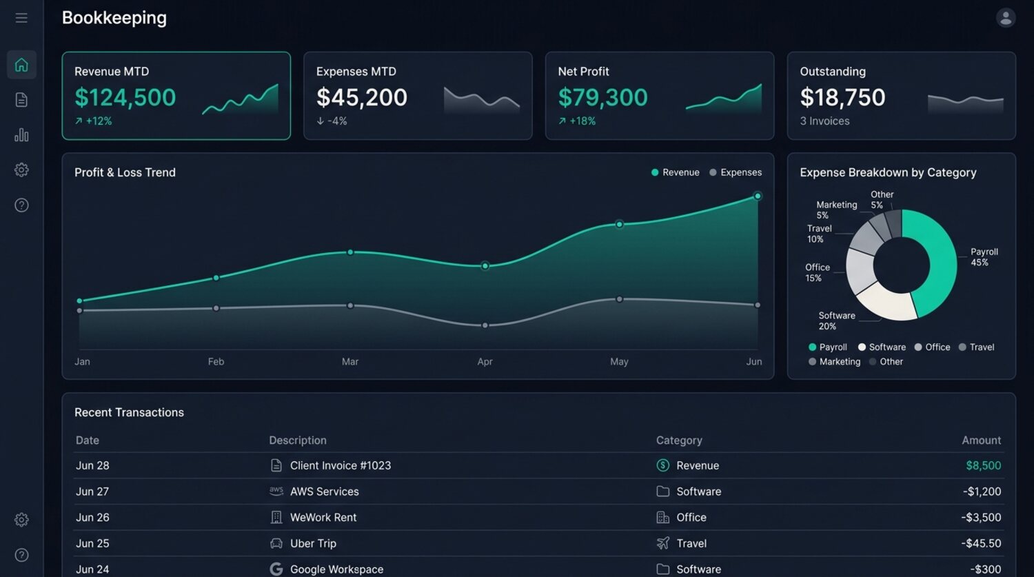The width and height of the screenshot is (1034, 577).
Task: Click the bottom settings gear icon
Action: click(21, 520)
